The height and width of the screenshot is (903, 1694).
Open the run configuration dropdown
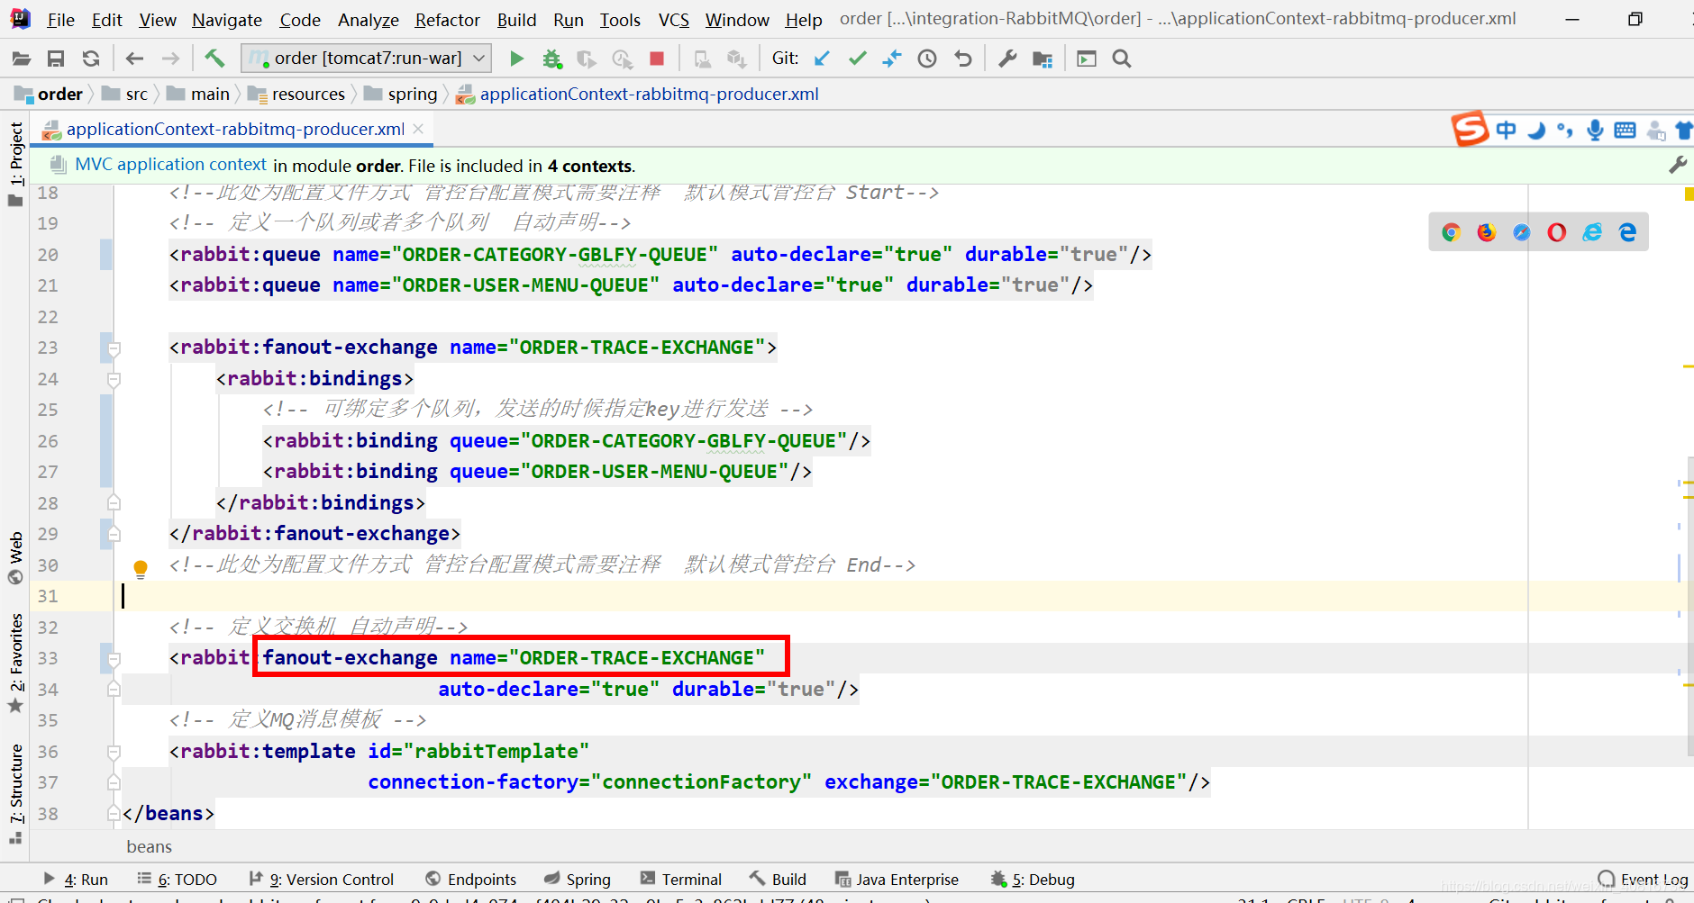[x=367, y=59]
